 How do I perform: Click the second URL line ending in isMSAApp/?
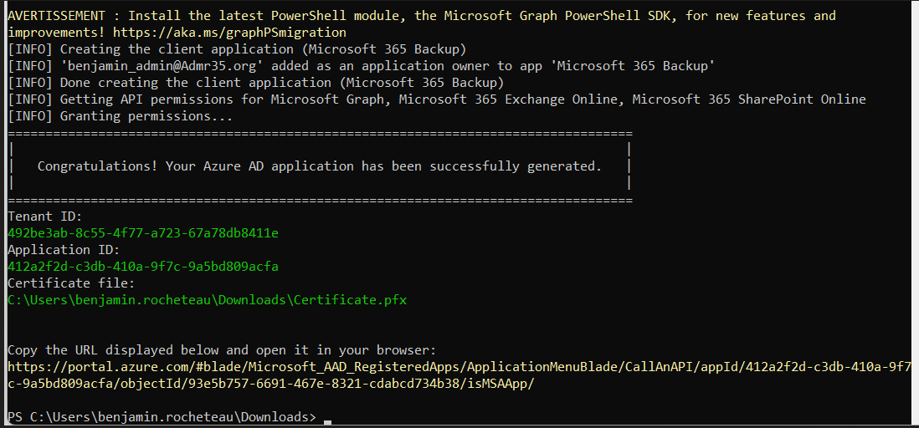point(271,384)
